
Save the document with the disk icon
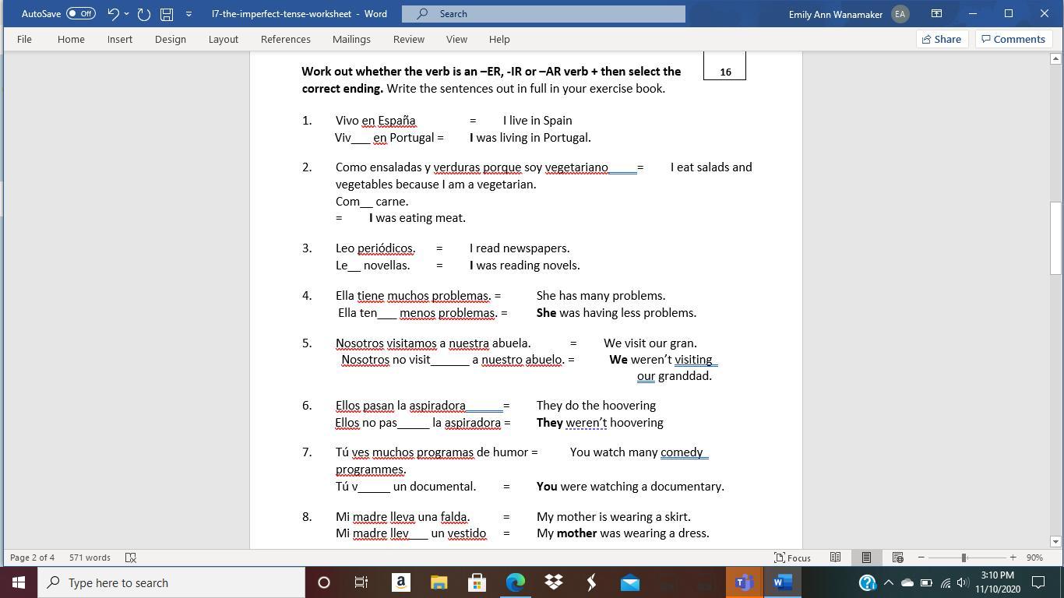(x=166, y=14)
